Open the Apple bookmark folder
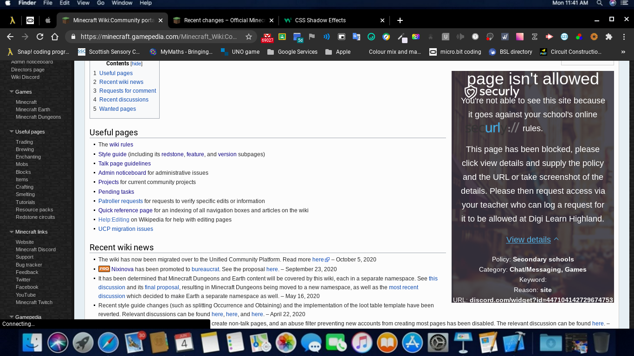 pyautogui.click(x=338, y=52)
